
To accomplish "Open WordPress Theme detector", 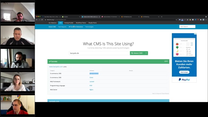I will 81,23.
